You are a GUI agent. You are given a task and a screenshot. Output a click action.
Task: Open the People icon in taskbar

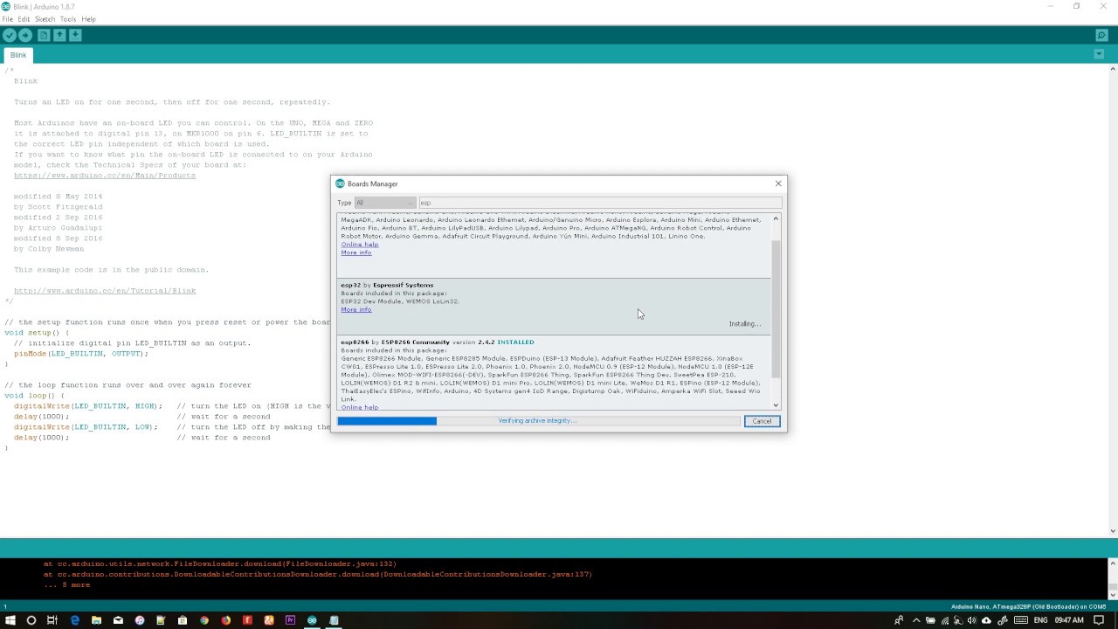coord(899,620)
